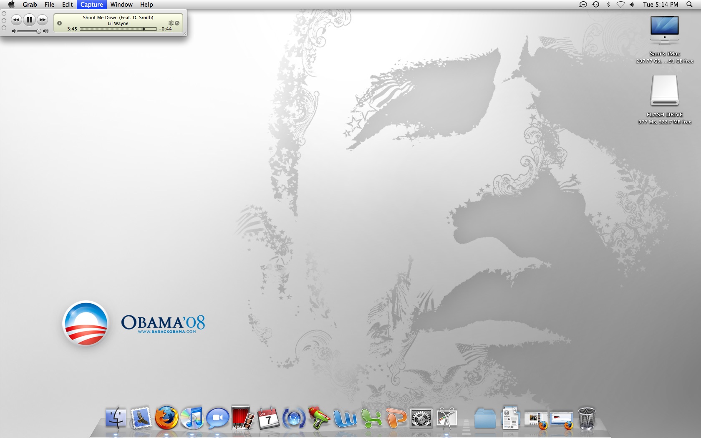Screen dimensions: 701x438
Task: Open Finder from the Dock
Action: coord(116,418)
